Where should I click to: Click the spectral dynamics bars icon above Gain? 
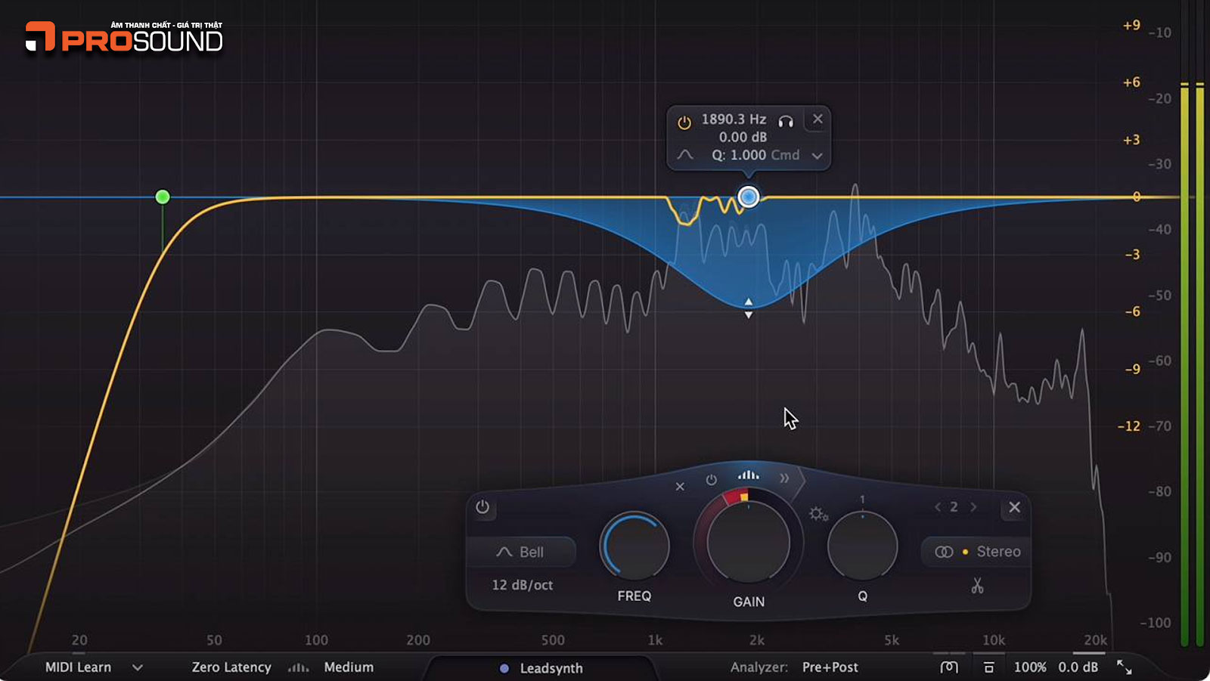click(748, 475)
